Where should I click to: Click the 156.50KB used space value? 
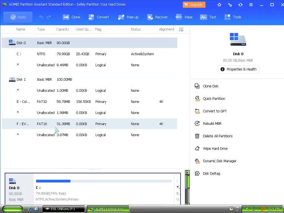(83, 102)
